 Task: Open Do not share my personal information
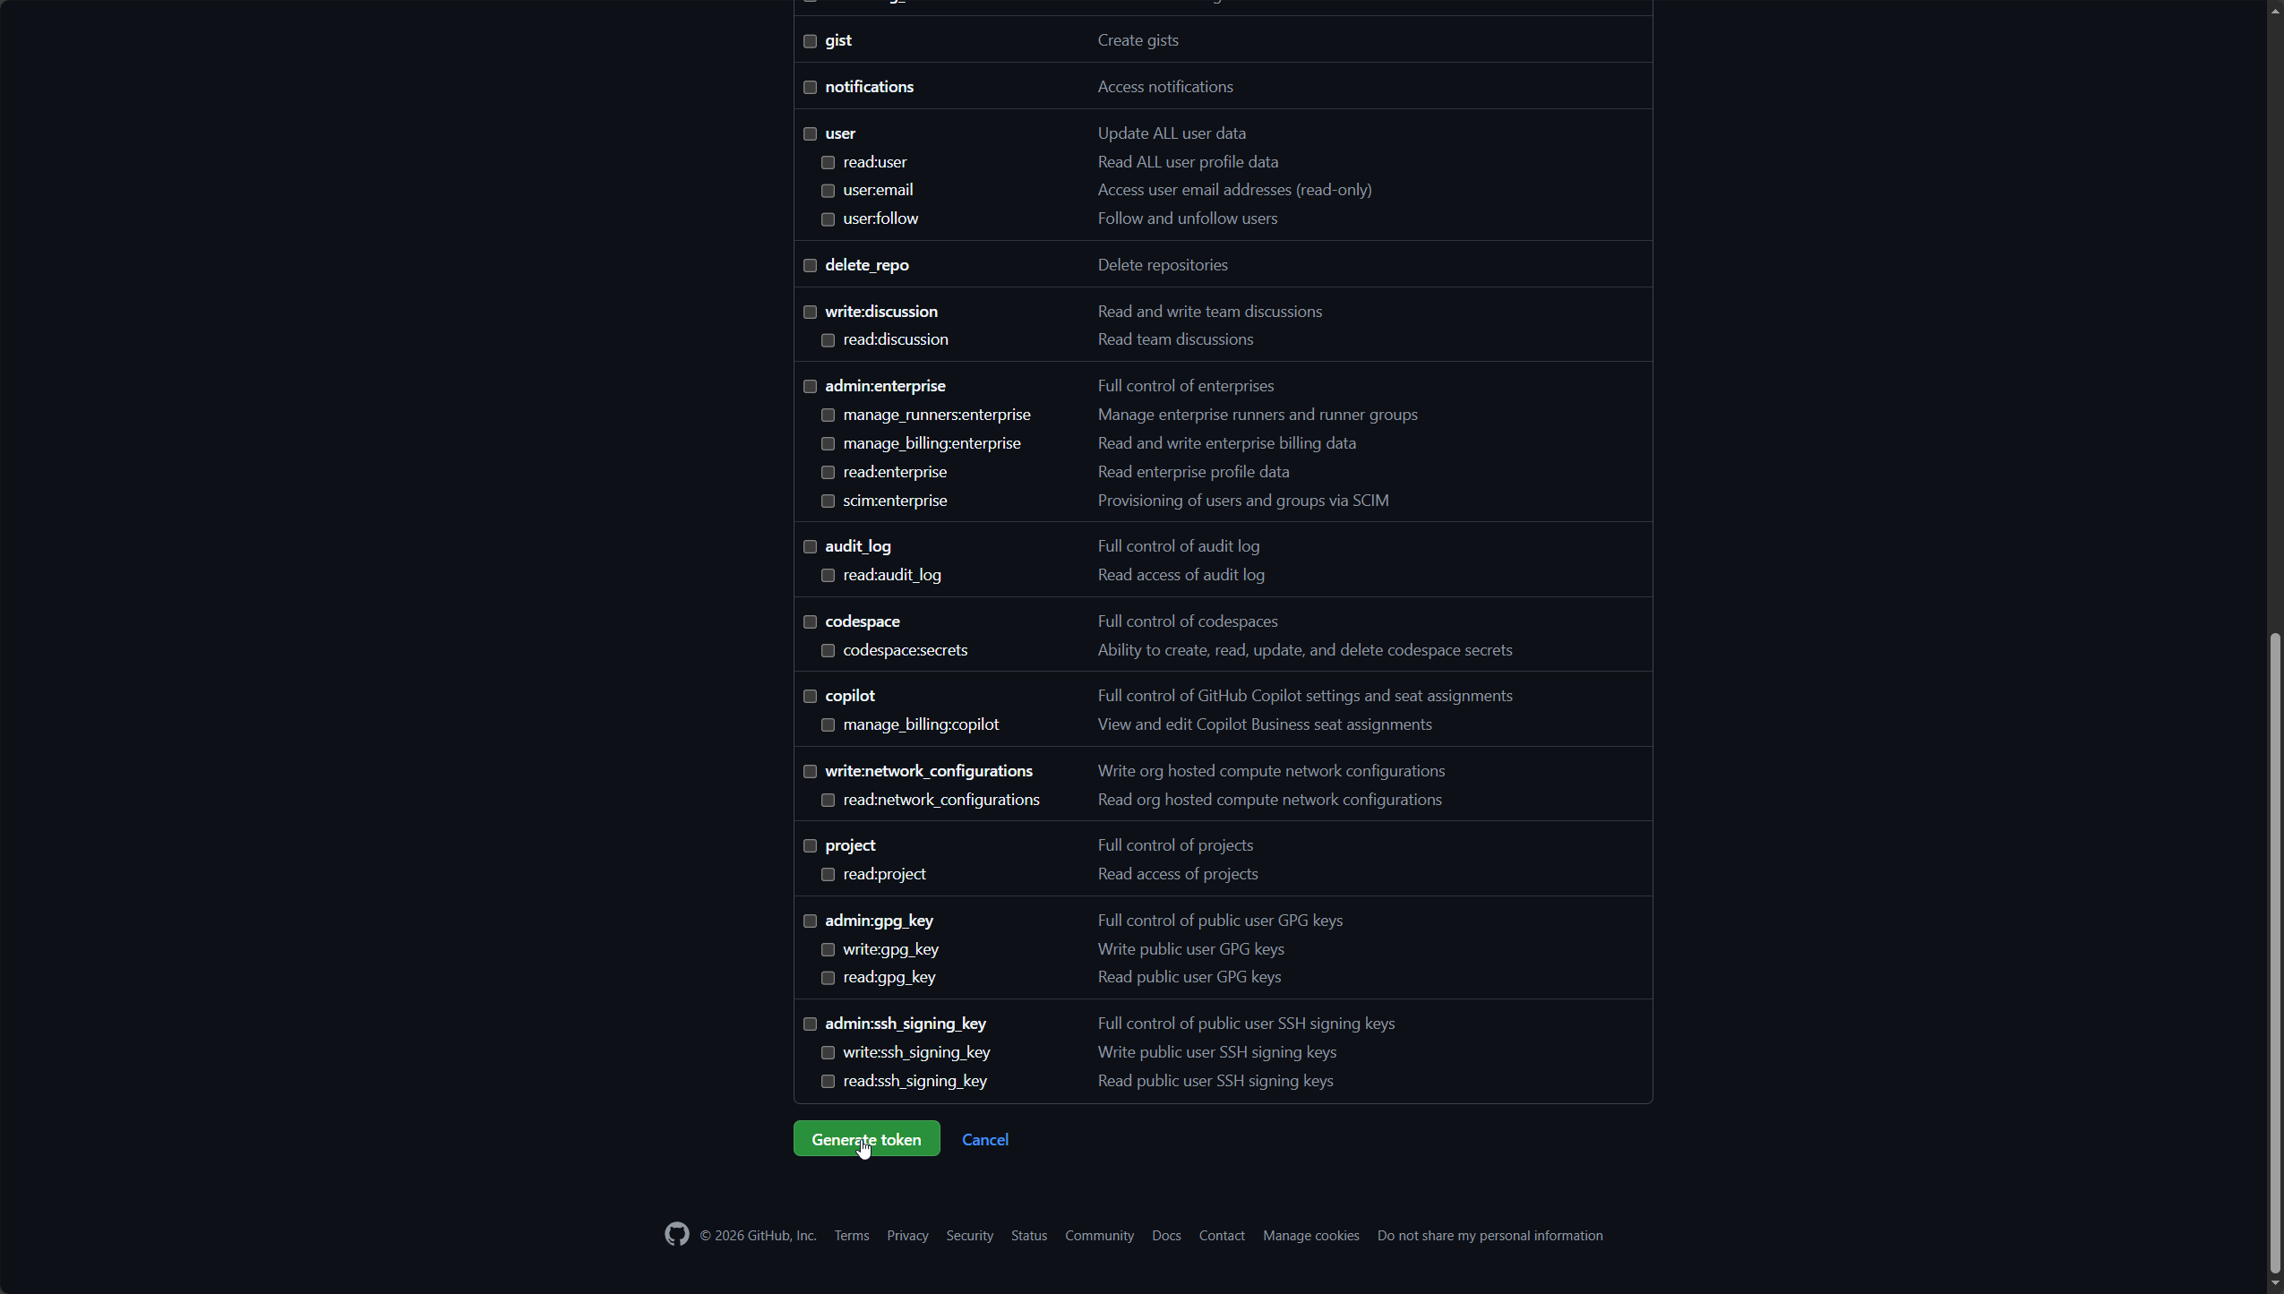(1490, 1236)
